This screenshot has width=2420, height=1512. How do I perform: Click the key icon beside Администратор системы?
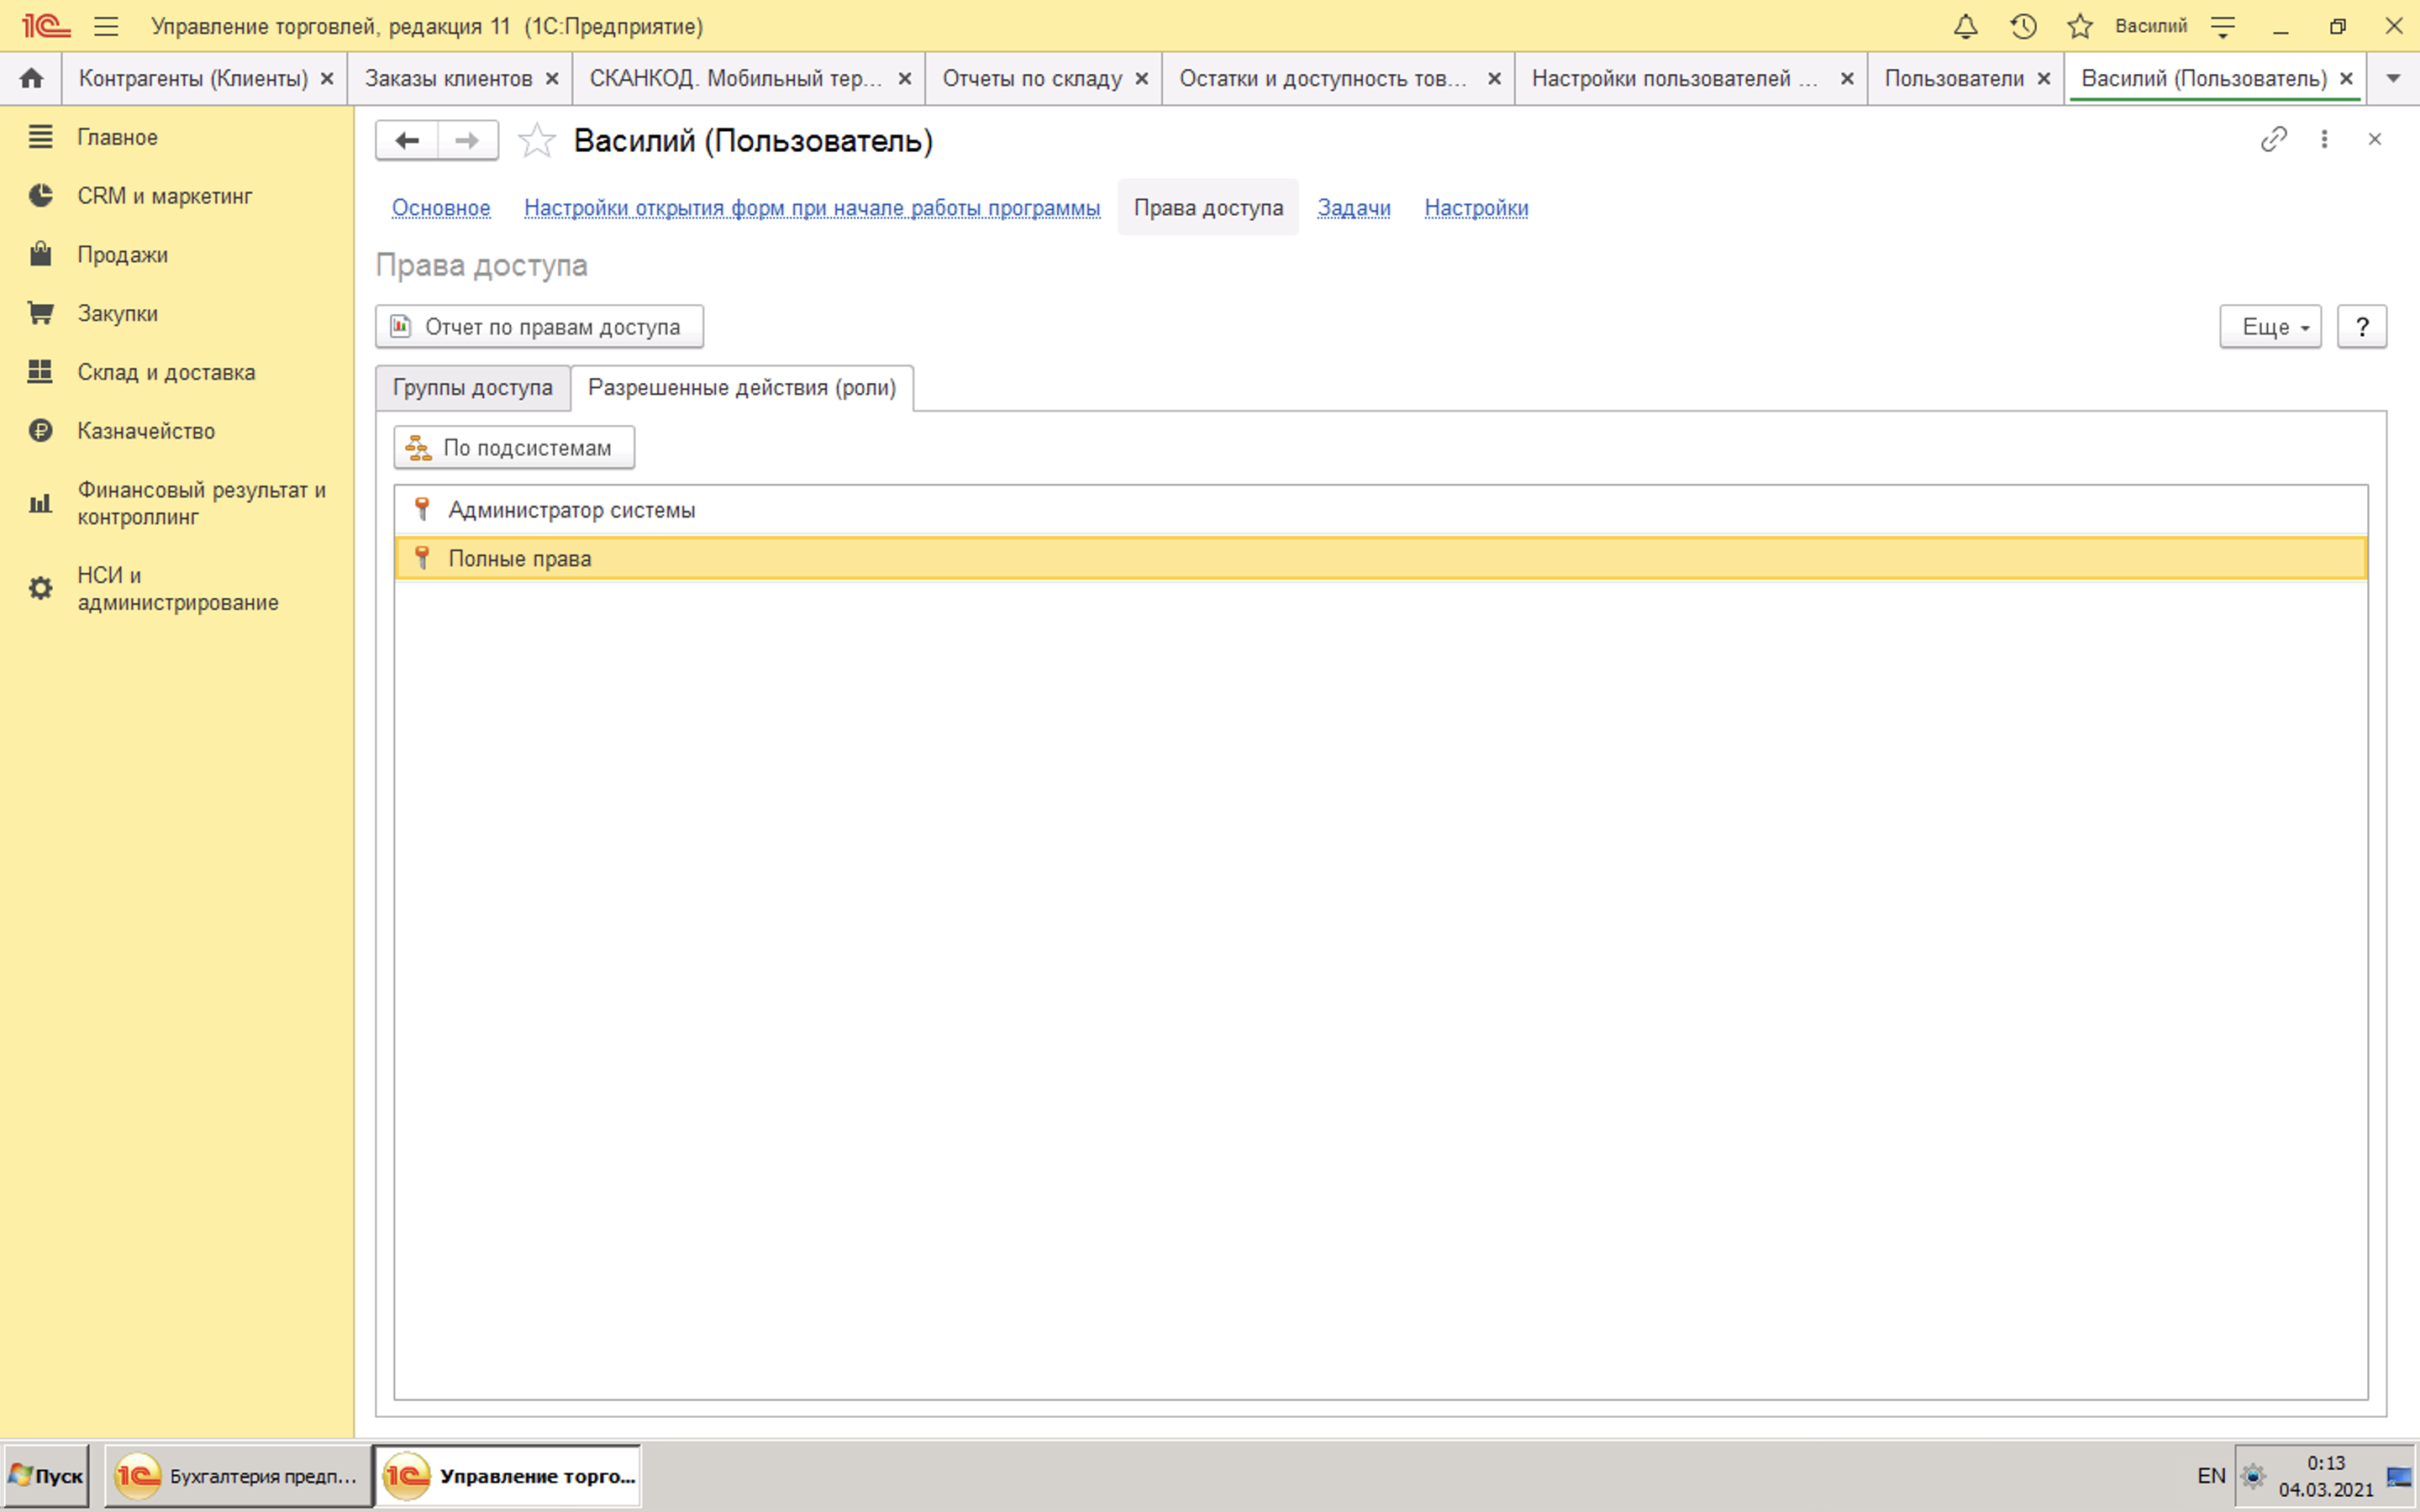[x=422, y=509]
